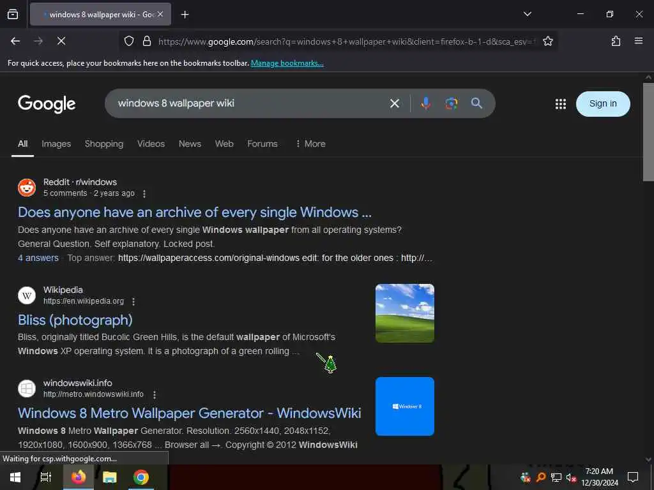Open muted volume icon in tray
Screen dimensions: 654x490
[x=570, y=477]
